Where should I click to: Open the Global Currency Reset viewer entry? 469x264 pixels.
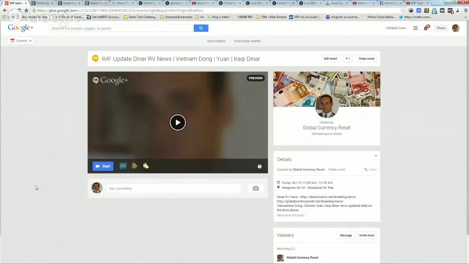coord(302,257)
